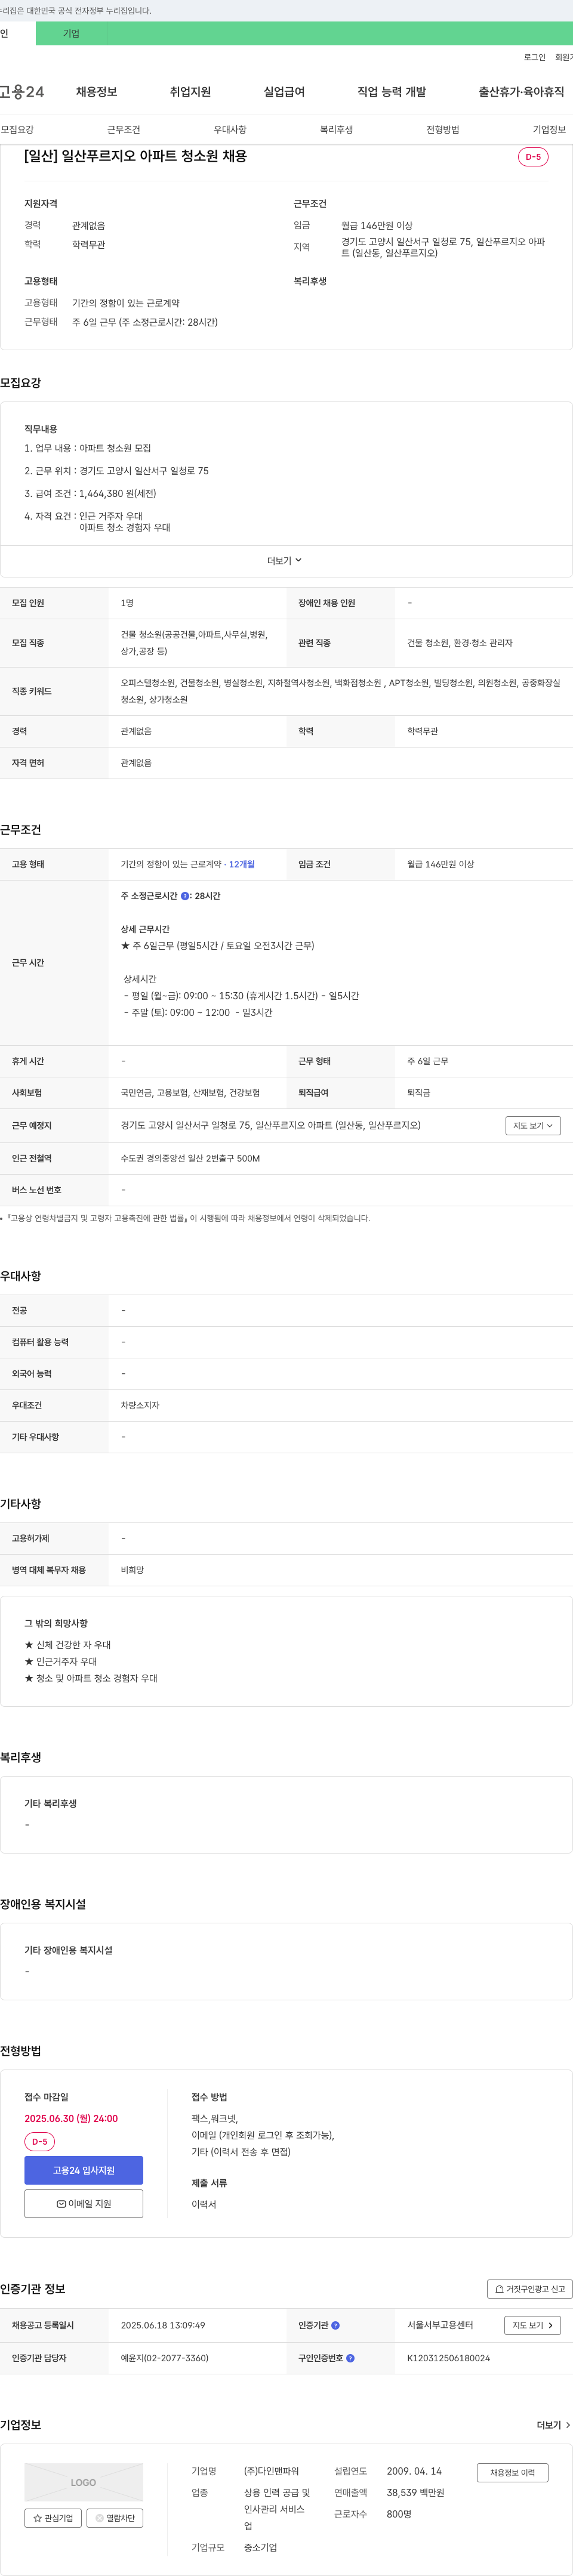Jump to the 우대사항 section tab
The height and width of the screenshot is (2576, 573).
(x=230, y=130)
